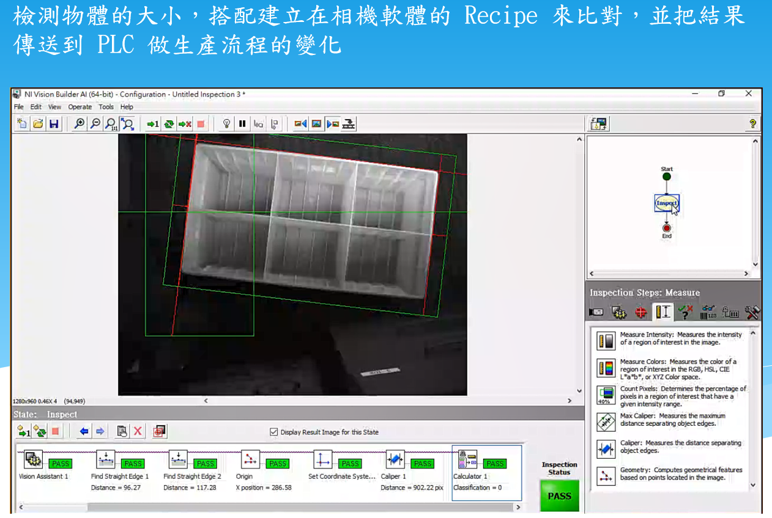
Task: Run the Inspect state in a loop
Action: (x=40, y=432)
